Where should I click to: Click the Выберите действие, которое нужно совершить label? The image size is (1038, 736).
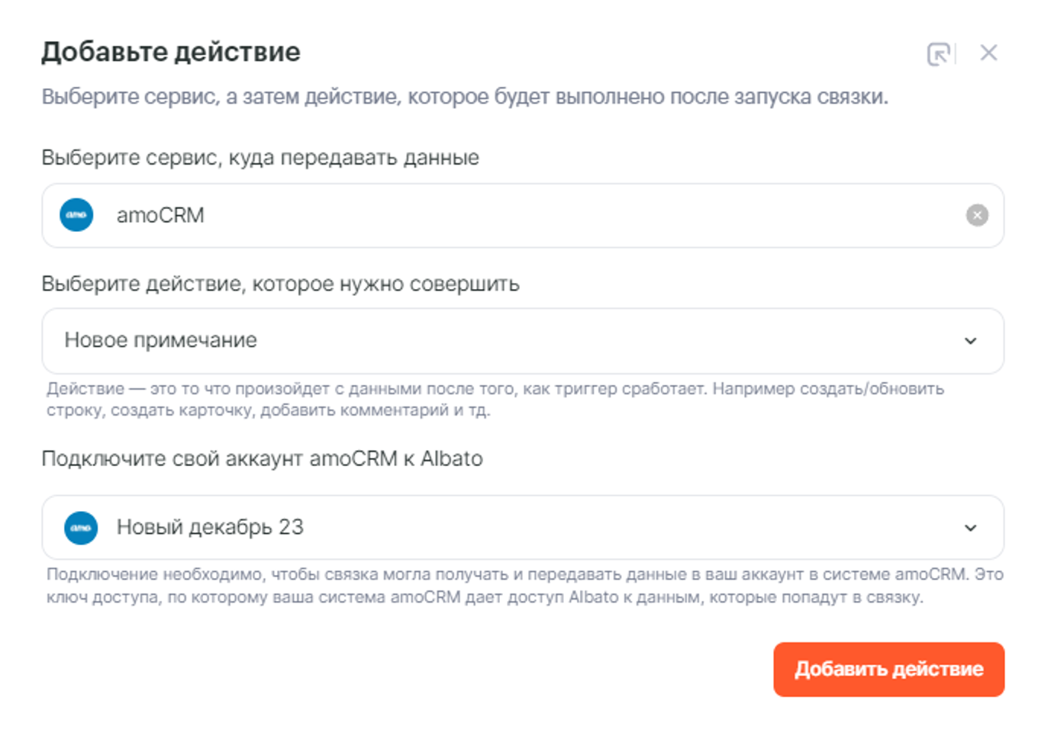(x=280, y=284)
